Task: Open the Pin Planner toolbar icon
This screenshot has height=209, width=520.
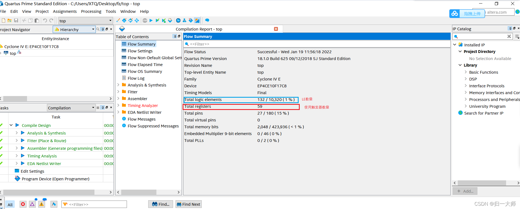Action: pos(130,20)
